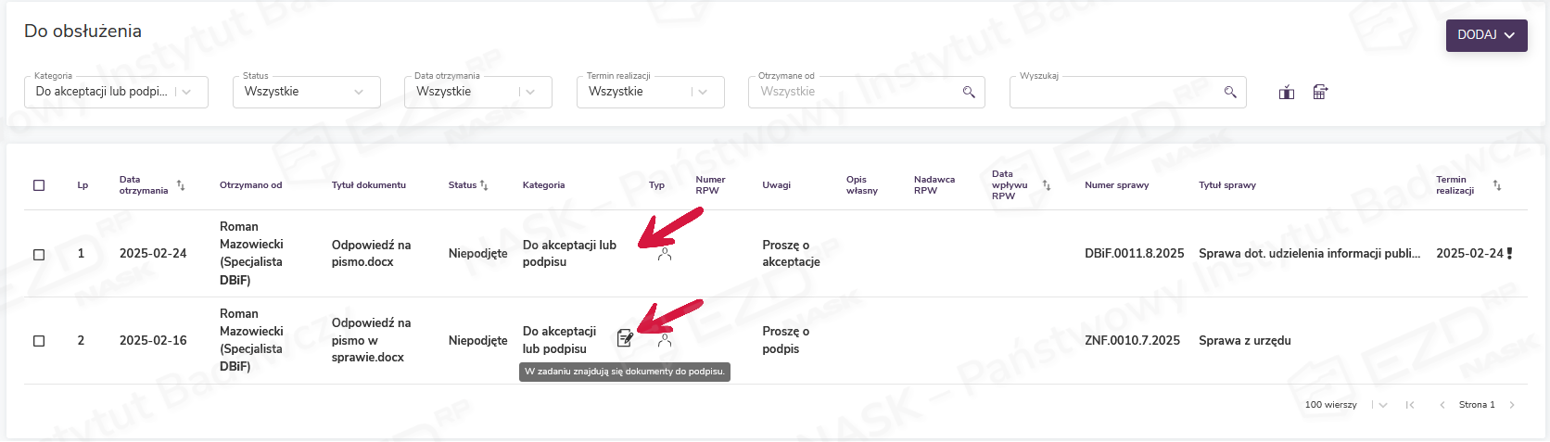Expand the Status filter dropdown
Image resolution: width=1550 pixels, height=442 pixels.
(x=359, y=92)
